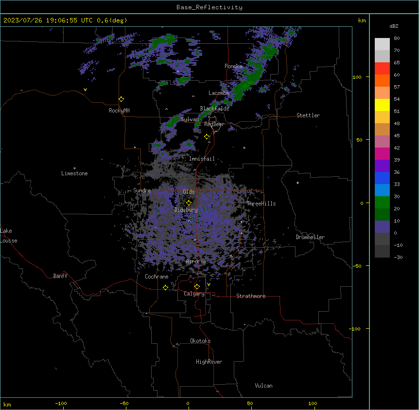Click the Sundre city label
Image resolution: width=419 pixels, height=410 pixels.
[x=142, y=190]
